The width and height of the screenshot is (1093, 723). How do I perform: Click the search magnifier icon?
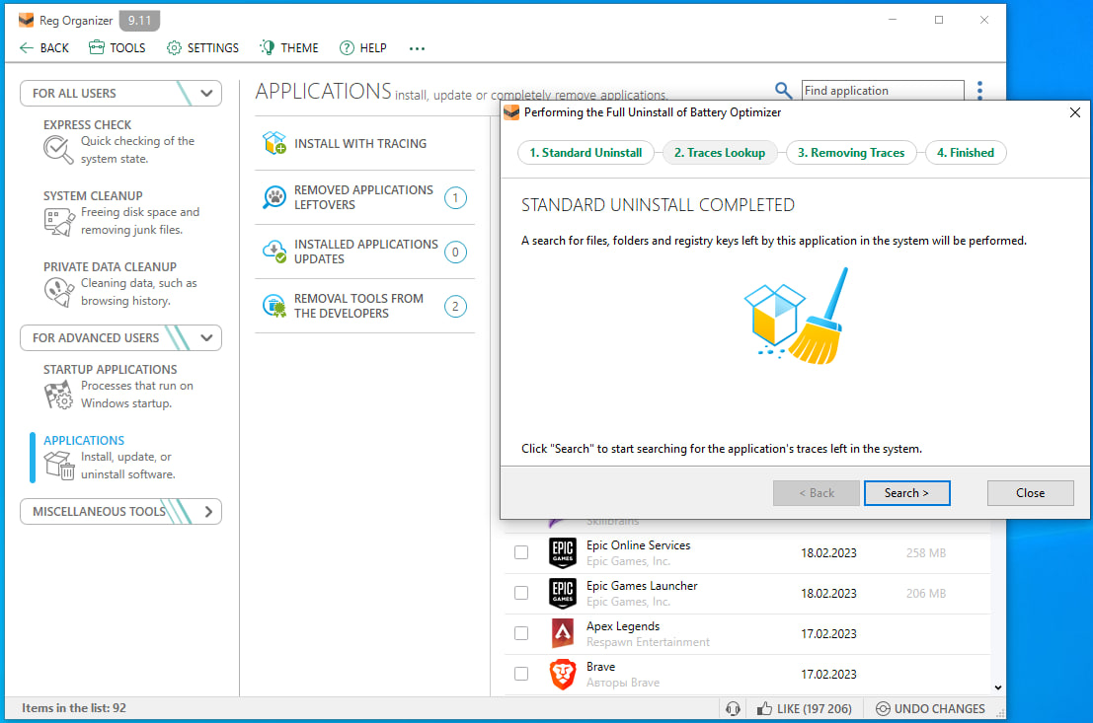(x=783, y=91)
